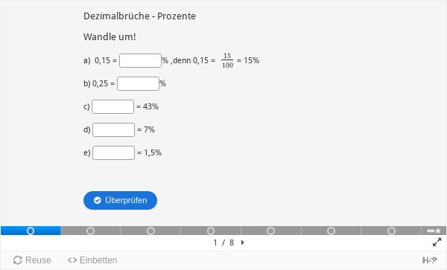Select the first question progress dot

pos(31,231)
